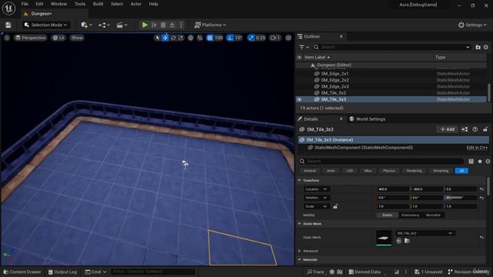Viewport: 493px width, 277px height.
Task: Choose the Select objects cursor tool
Action: (x=157, y=38)
